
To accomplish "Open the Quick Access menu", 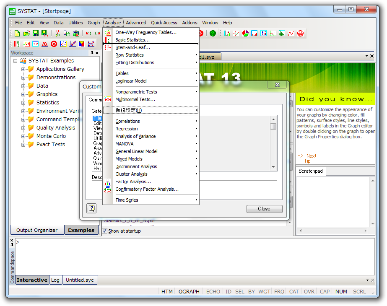I will click(x=164, y=23).
